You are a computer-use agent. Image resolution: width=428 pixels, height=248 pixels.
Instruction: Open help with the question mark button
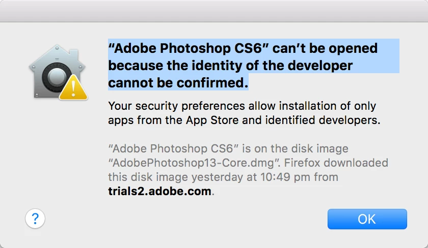(35, 219)
